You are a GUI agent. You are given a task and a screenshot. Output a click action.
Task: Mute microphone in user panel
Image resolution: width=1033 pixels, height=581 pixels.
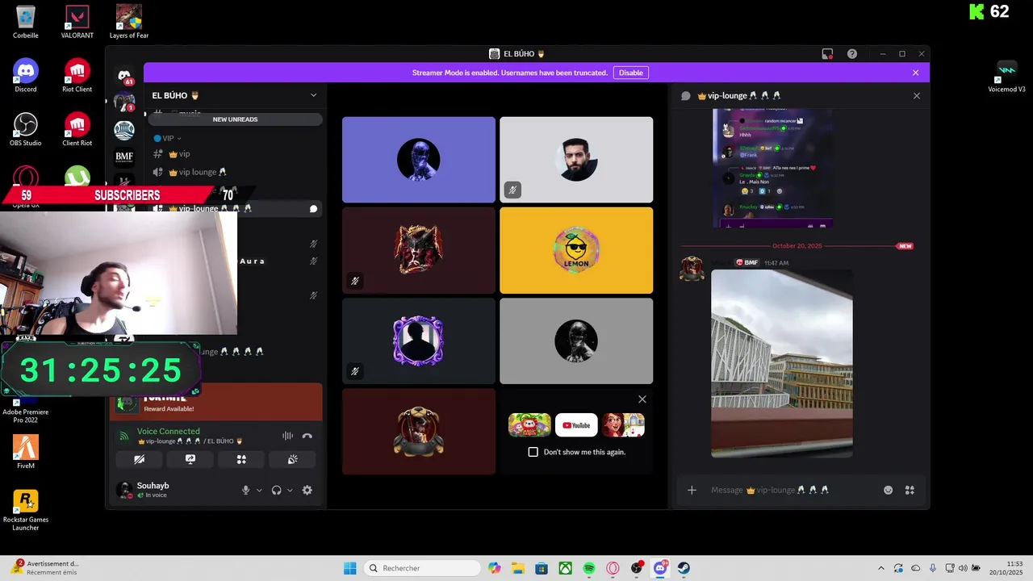(245, 490)
